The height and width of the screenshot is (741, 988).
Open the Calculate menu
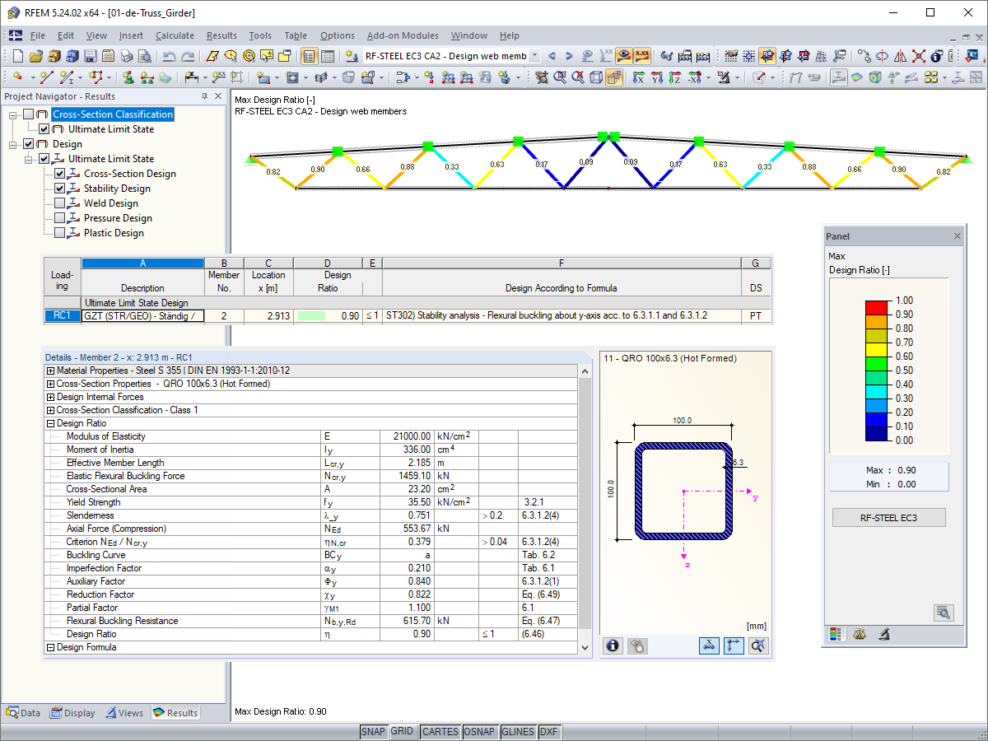pos(175,35)
